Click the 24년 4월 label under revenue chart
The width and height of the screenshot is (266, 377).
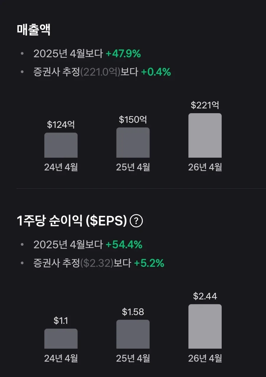tap(61, 167)
